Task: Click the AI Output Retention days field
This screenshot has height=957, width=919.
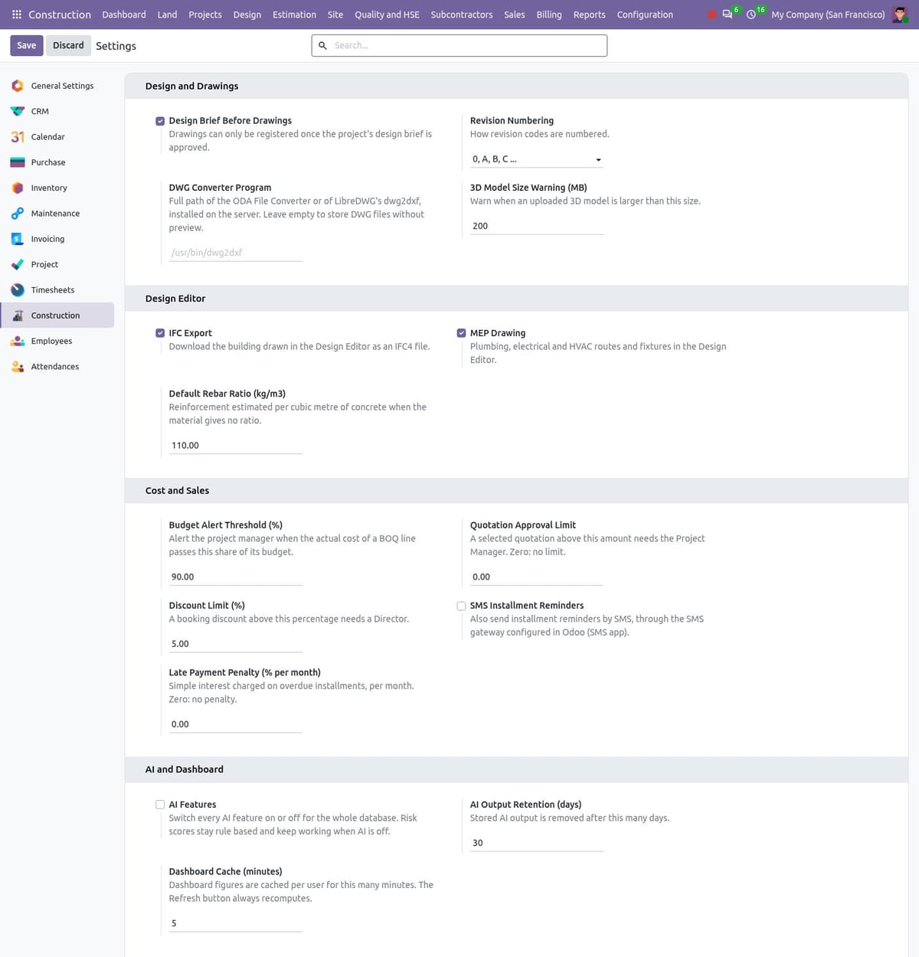Action: click(537, 843)
